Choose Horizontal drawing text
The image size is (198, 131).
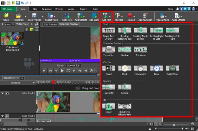(x=109, y=89)
